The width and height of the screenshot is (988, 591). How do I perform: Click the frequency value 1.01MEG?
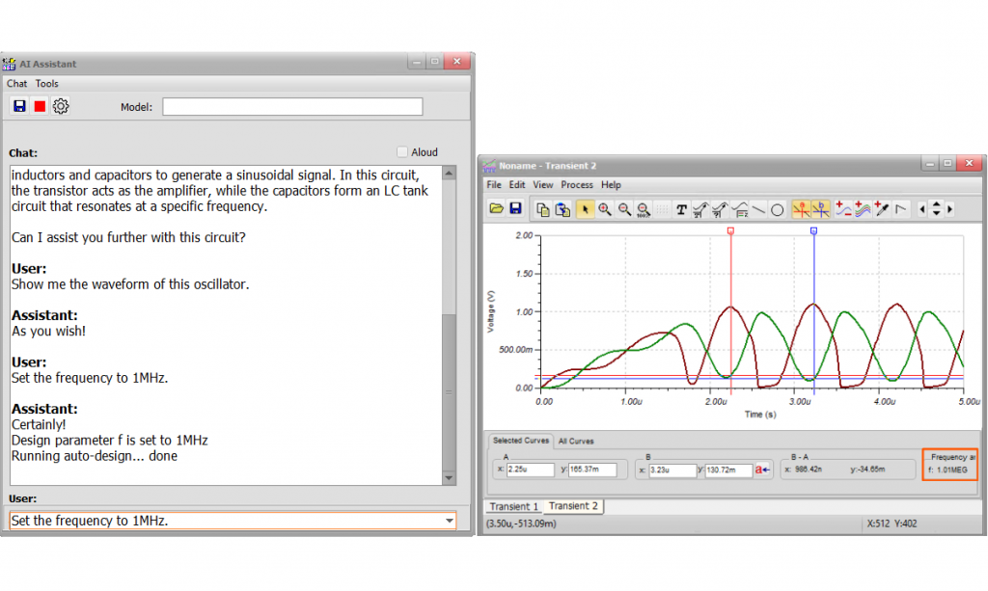click(x=951, y=470)
